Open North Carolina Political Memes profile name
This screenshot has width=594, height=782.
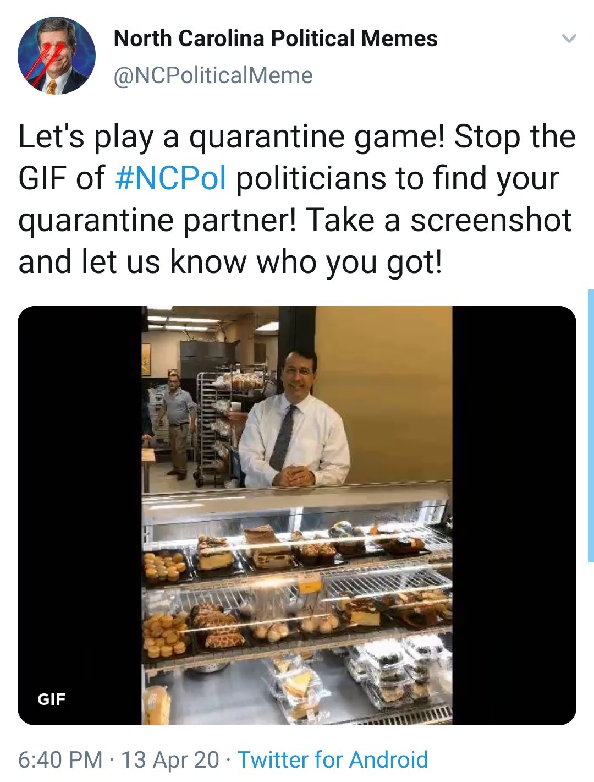276,39
